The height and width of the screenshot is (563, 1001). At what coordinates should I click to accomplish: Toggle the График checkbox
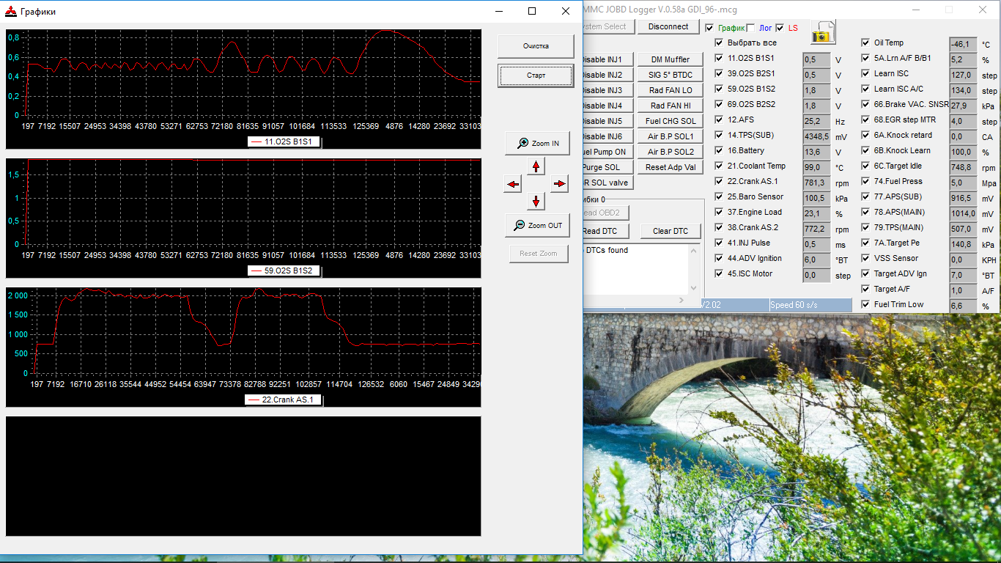point(709,28)
